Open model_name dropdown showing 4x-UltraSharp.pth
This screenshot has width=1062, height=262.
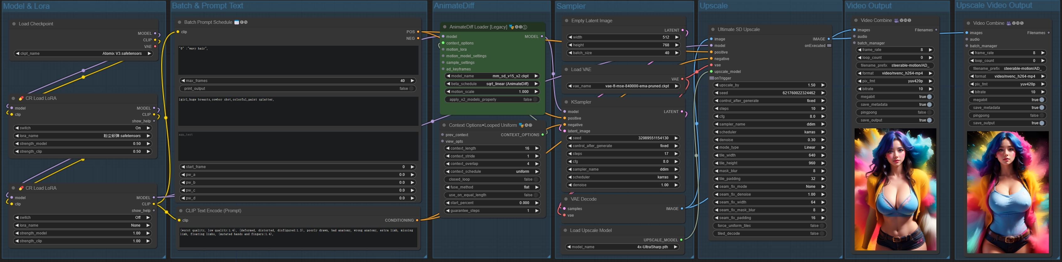click(x=622, y=247)
